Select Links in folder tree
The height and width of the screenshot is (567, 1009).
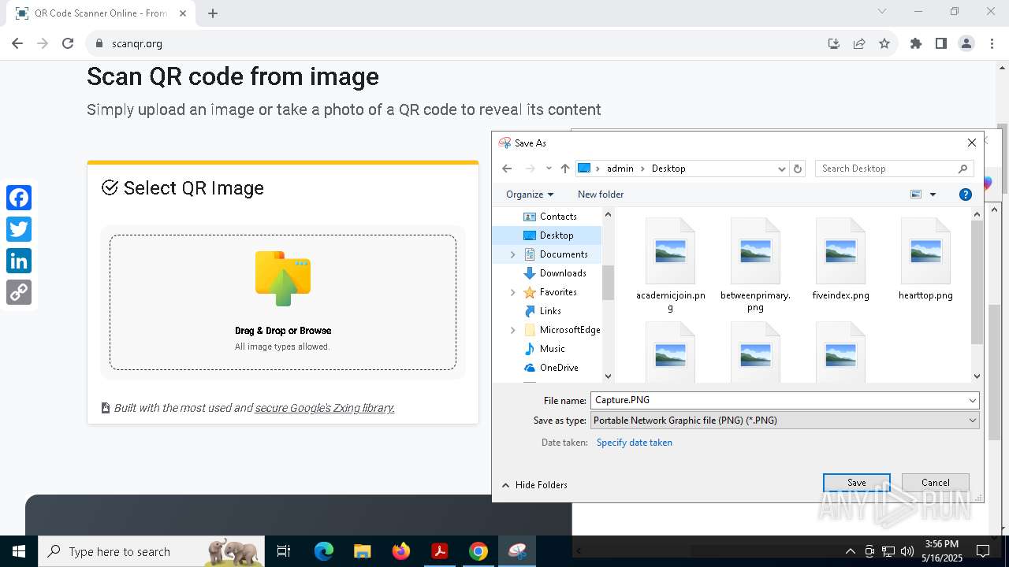[550, 311]
